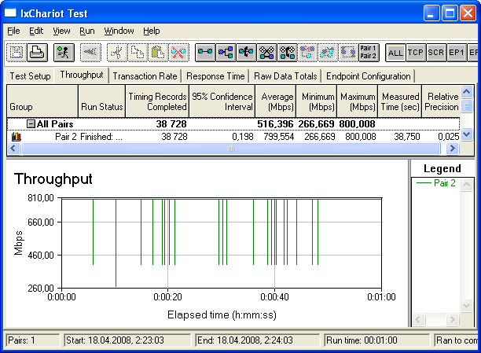Viewport: 481px width, 353px height.
Task: Click the table vertical scroll up arrow
Action: tap(467, 92)
